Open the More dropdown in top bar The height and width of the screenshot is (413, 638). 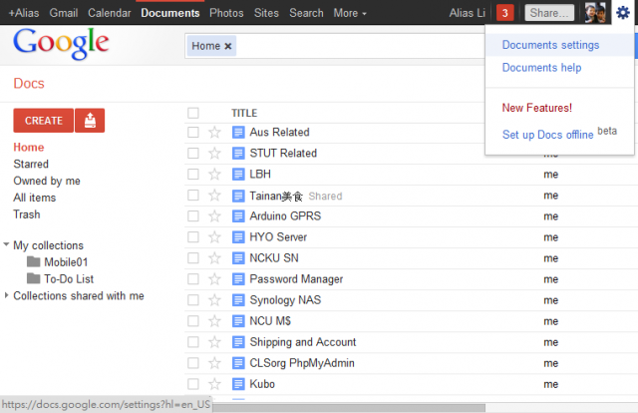pyautogui.click(x=350, y=13)
